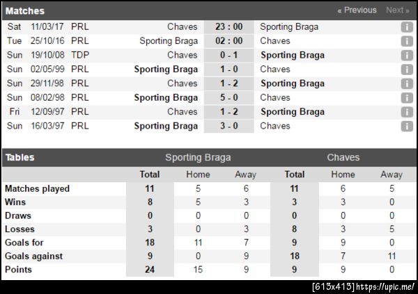Show info for the 08/02/98 match
The image size is (418, 294).
tap(407, 98)
